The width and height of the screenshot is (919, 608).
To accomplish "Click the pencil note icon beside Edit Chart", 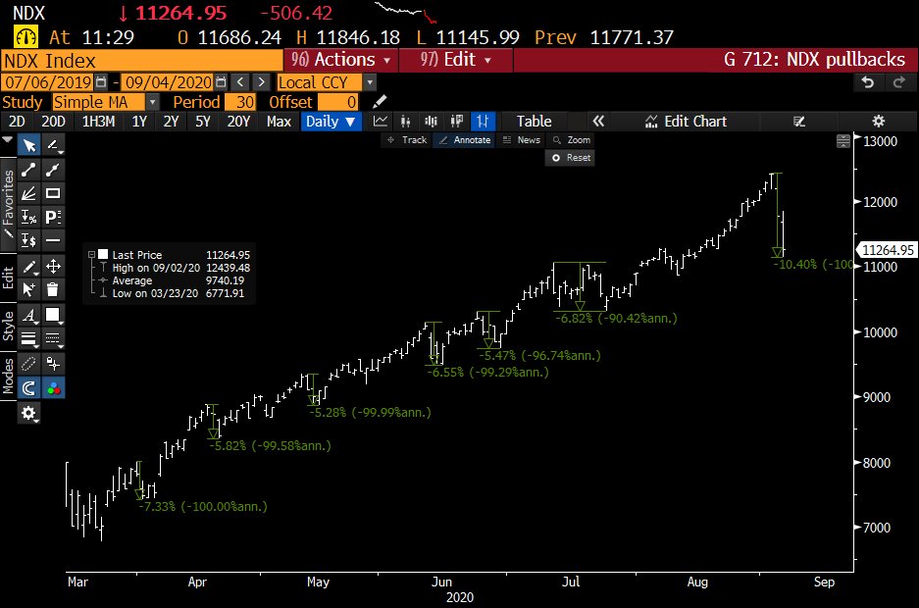I will click(798, 122).
